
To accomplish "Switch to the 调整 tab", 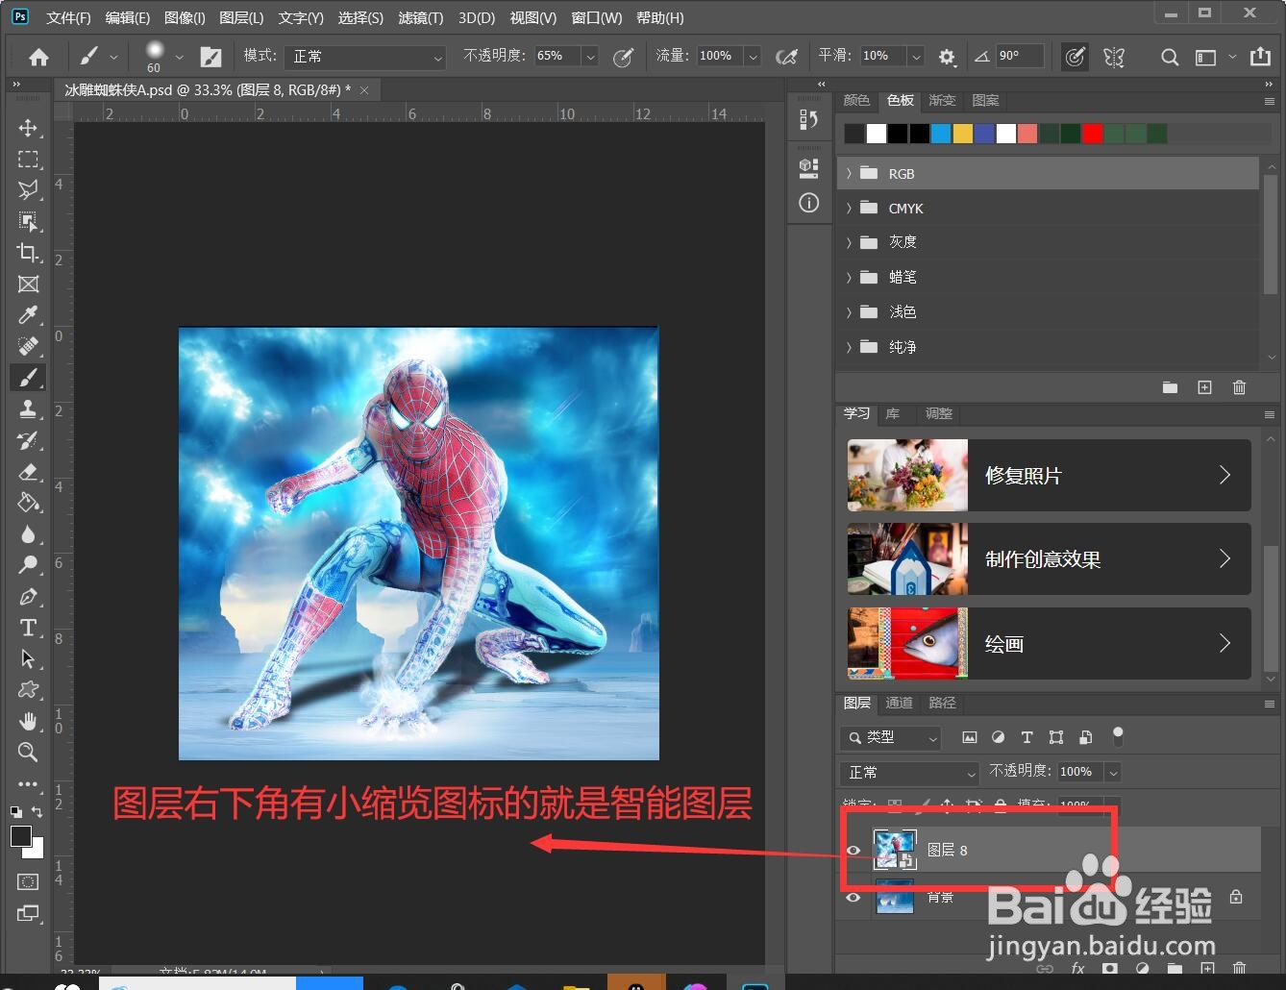I will pyautogui.click(x=938, y=413).
